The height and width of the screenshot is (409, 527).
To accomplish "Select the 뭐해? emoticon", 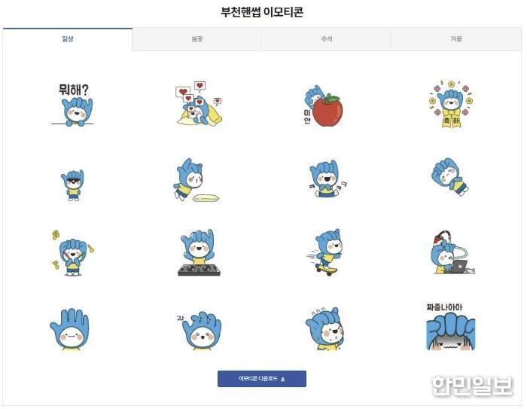I will (72, 105).
